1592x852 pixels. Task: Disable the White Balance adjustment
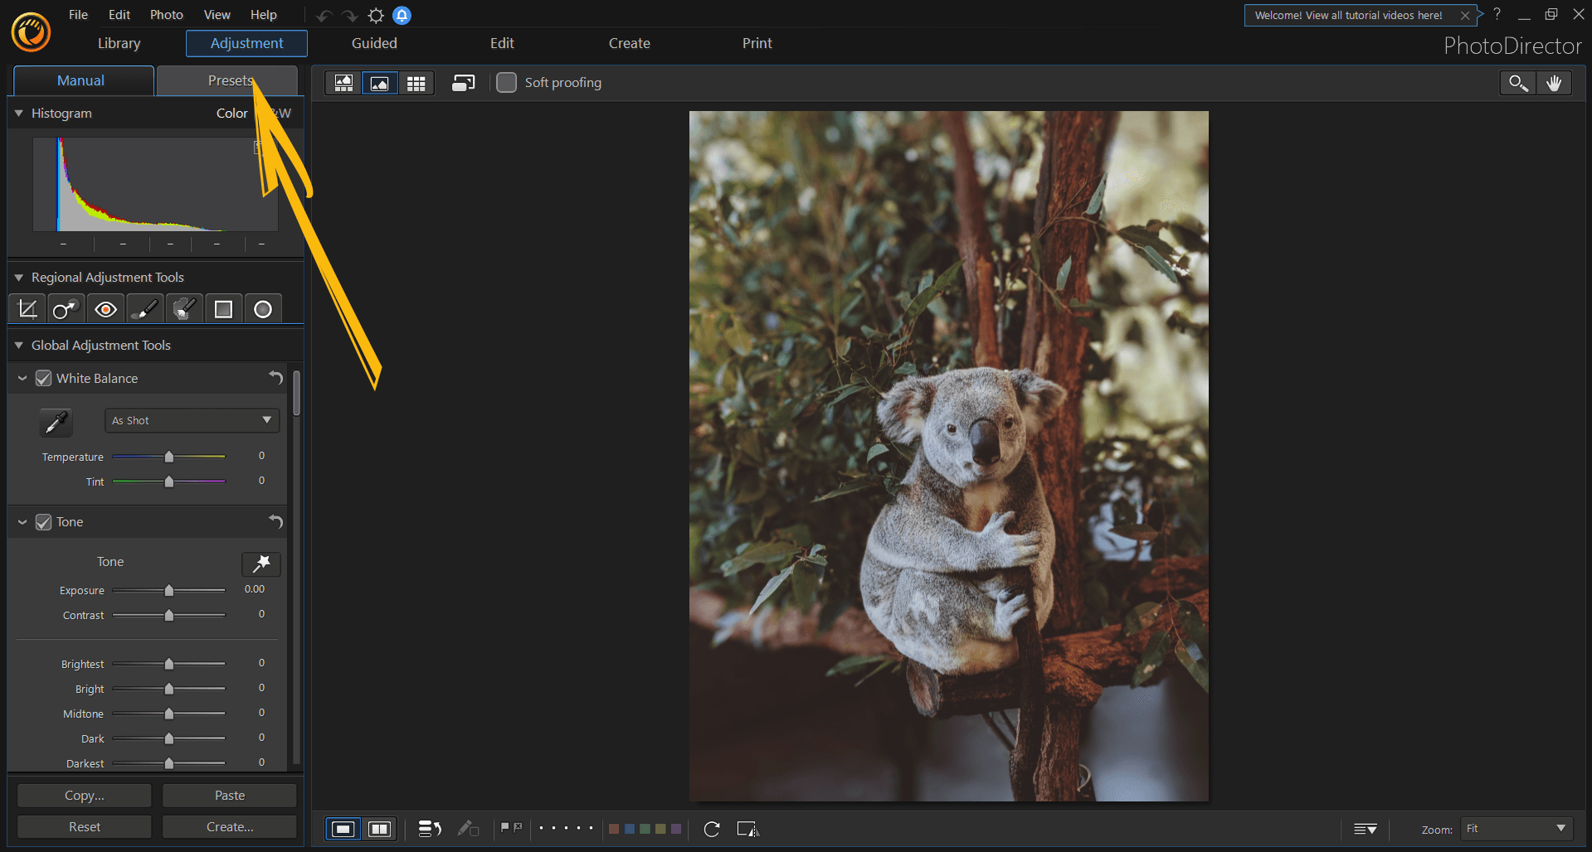pos(42,378)
